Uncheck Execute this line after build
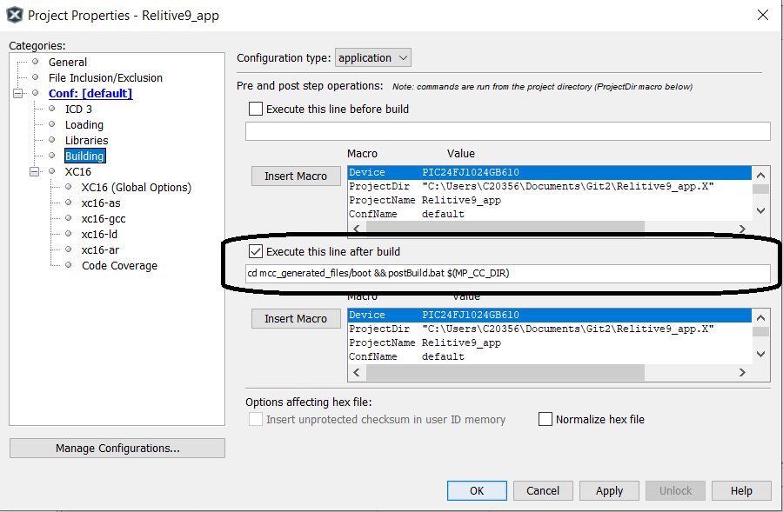 pos(256,252)
